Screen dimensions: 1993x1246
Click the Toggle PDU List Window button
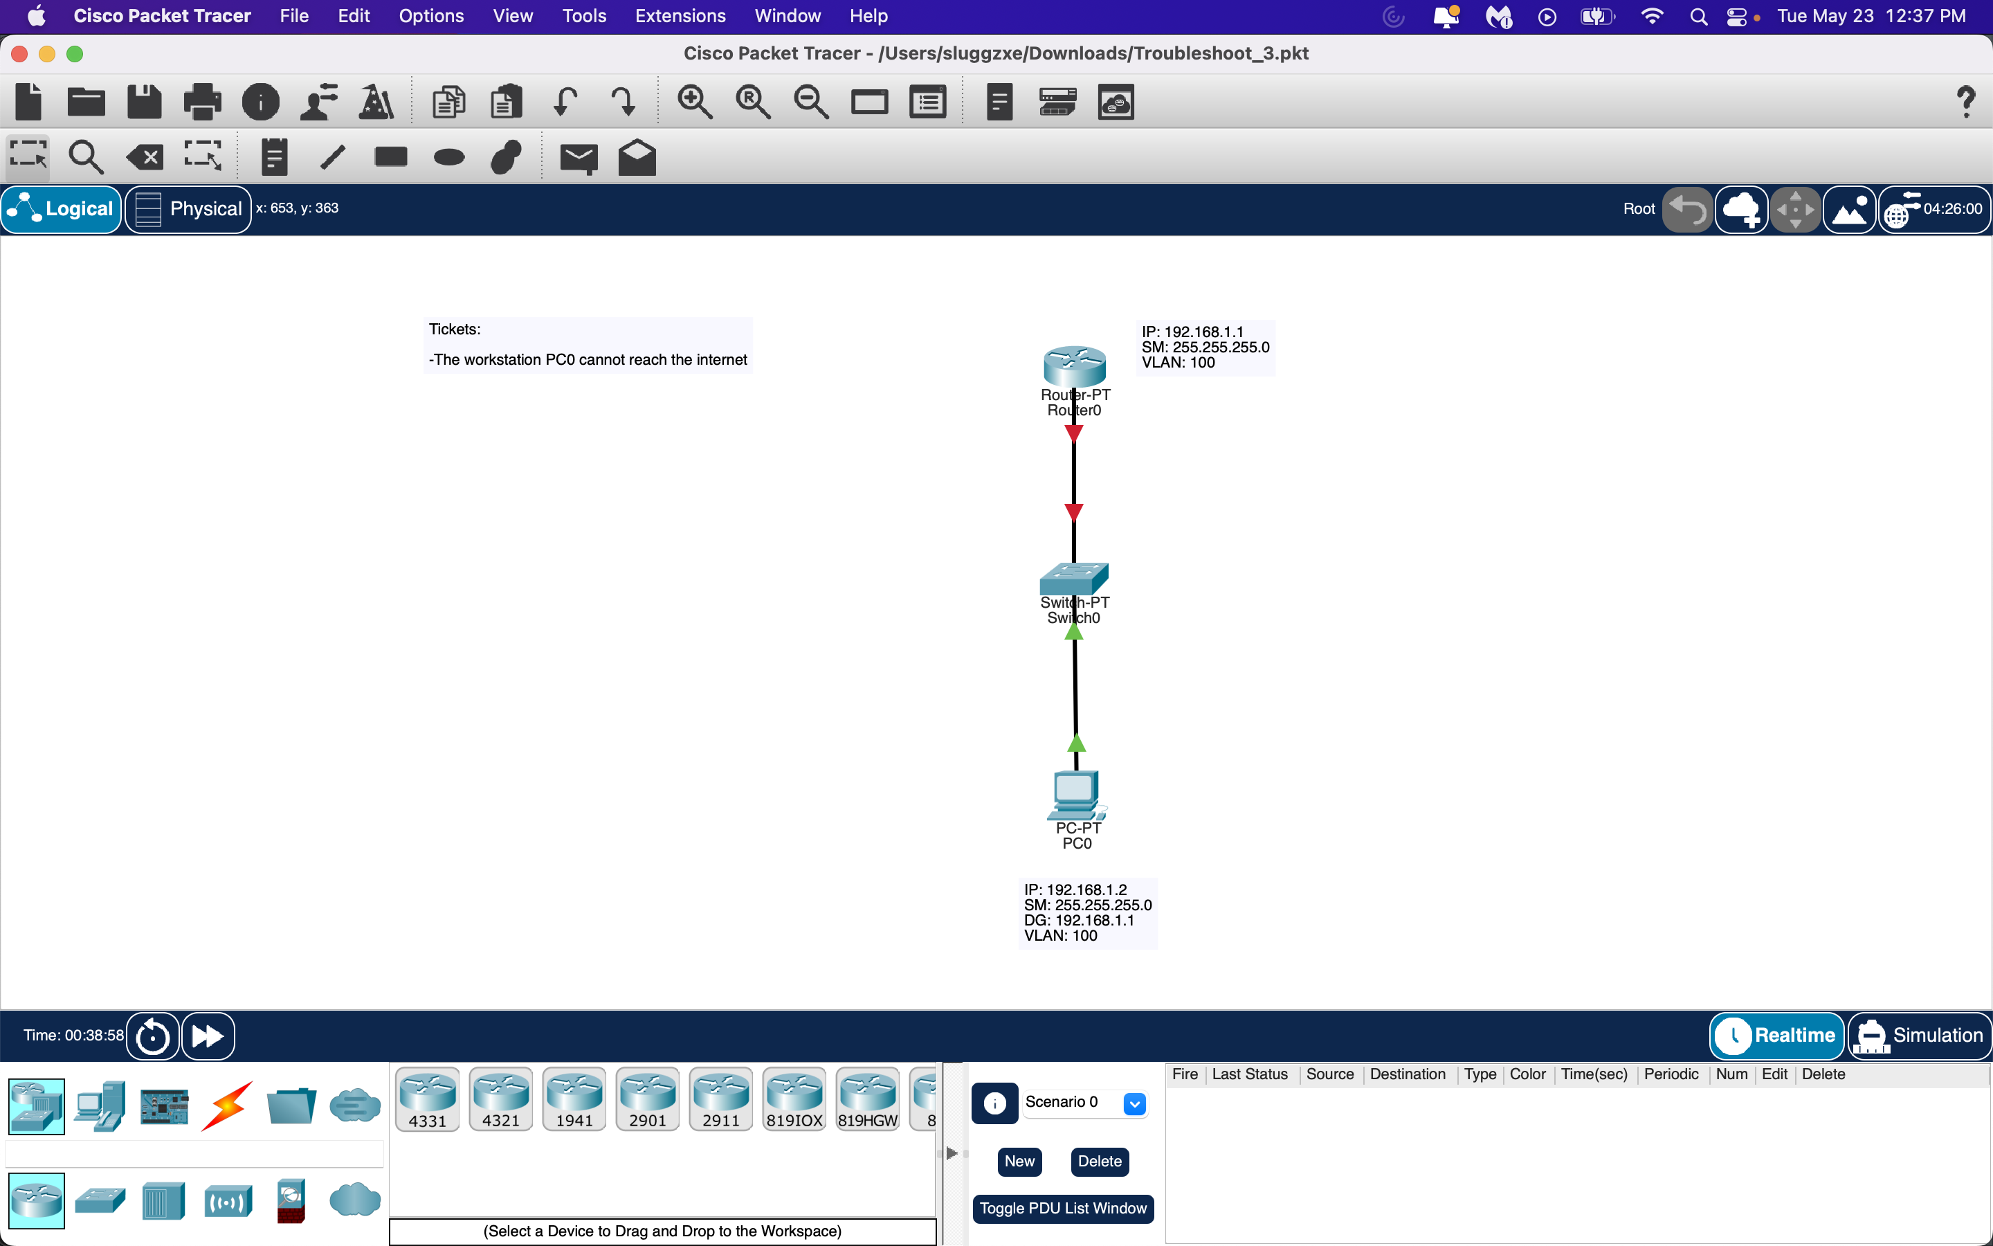tap(1063, 1208)
